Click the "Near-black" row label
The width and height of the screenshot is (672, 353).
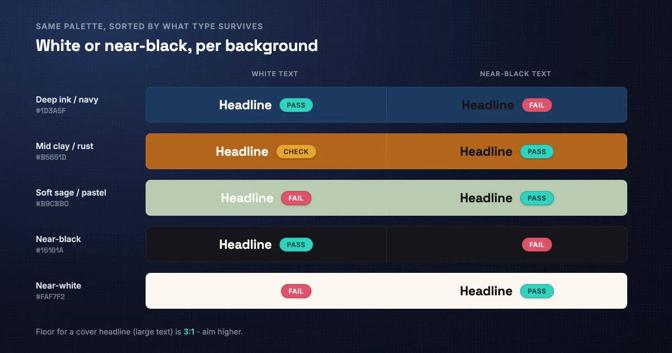coord(58,239)
